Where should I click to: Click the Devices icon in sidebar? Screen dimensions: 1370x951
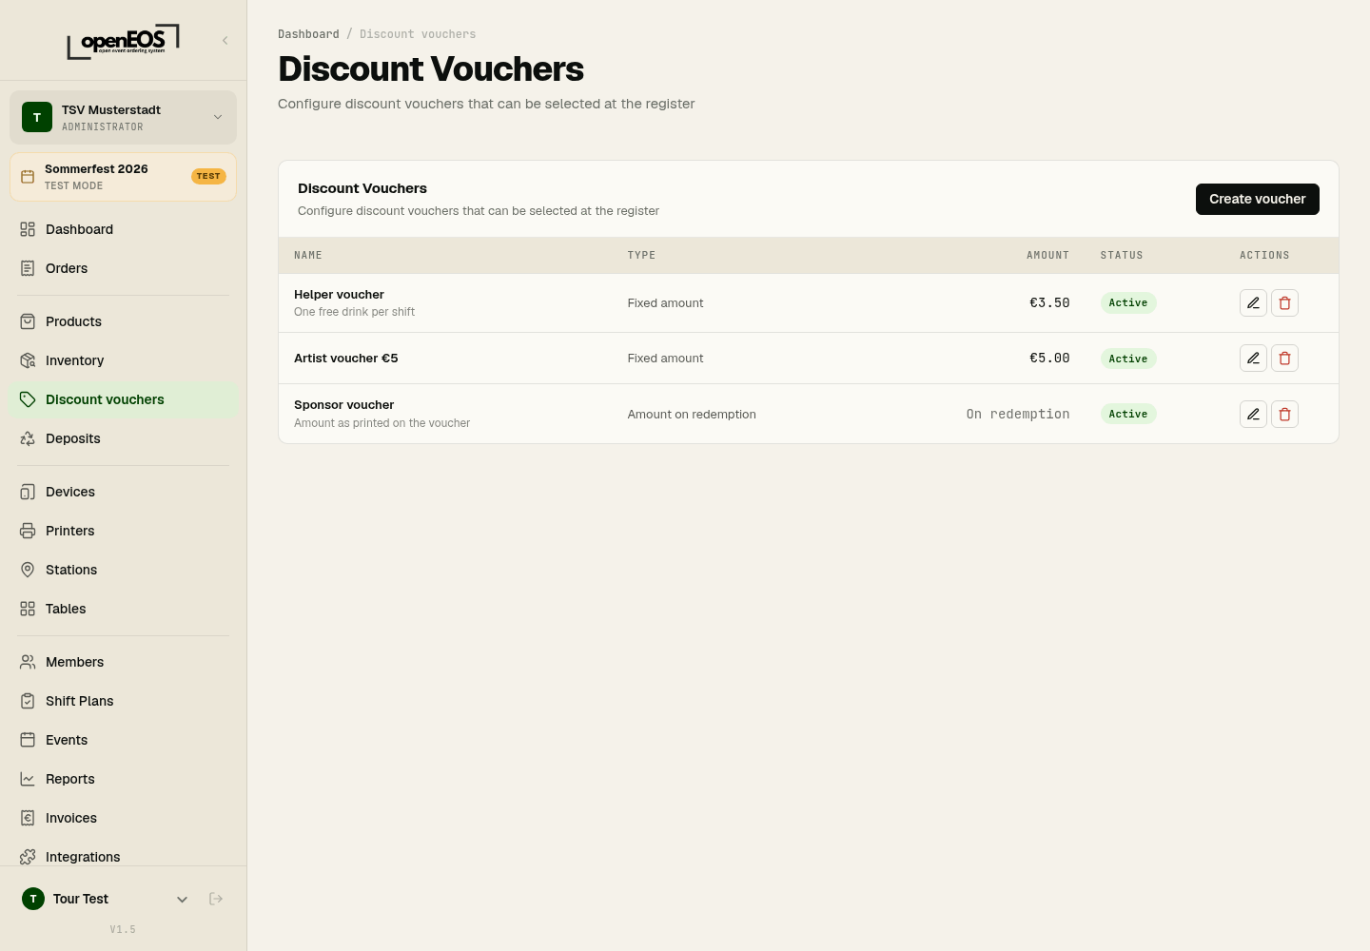tap(28, 492)
